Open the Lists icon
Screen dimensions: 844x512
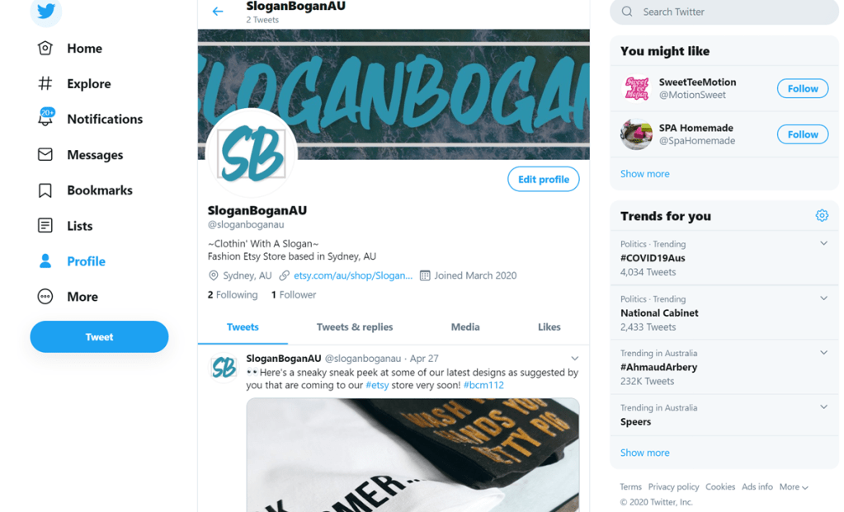(x=45, y=225)
